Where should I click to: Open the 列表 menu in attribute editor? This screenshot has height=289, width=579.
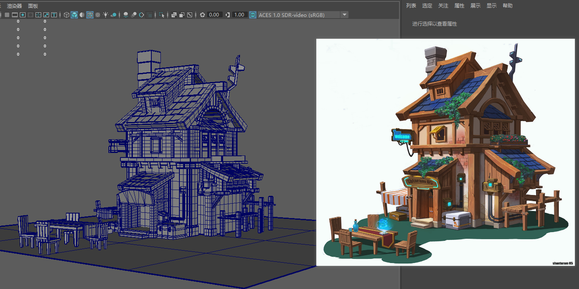point(411,6)
